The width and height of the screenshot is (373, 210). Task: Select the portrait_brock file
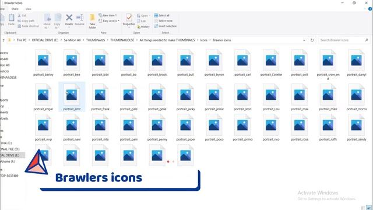(157, 63)
